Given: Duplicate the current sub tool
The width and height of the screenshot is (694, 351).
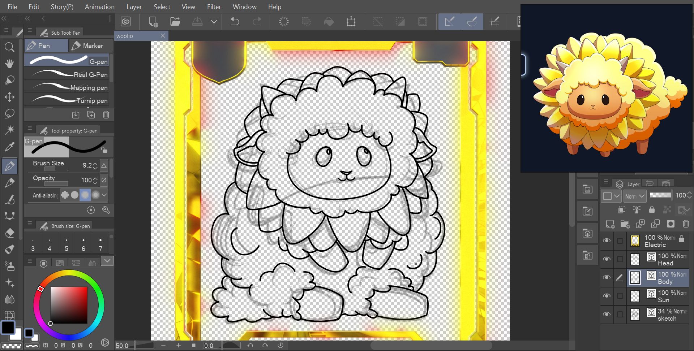Looking at the screenshot, I should click(x=91, y=115).
